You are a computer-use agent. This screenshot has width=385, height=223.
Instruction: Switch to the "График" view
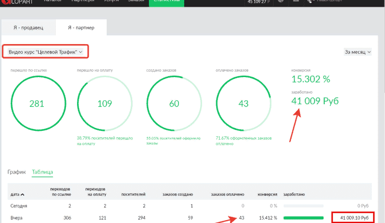16,172
